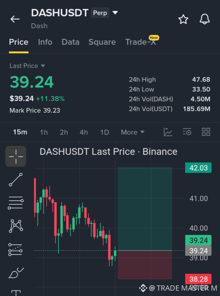Open chart settings icon
Screen dimensions: 220x296
(187, 132)
